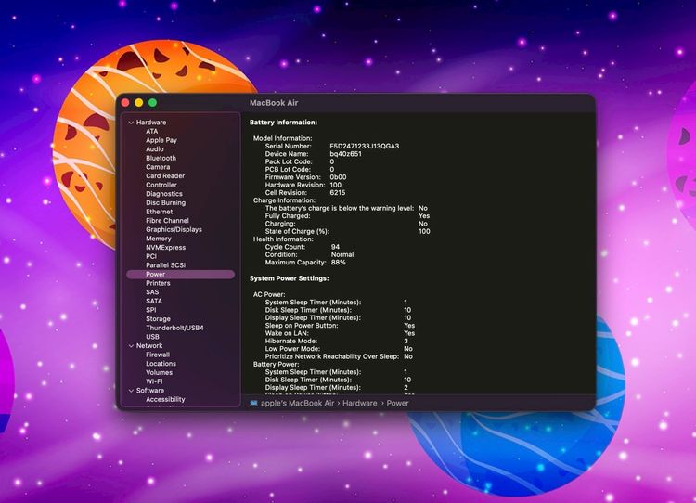Click the laptop icon in path bar
The height and width of the screenshot is (503, 696).
[x=253, y=404]
